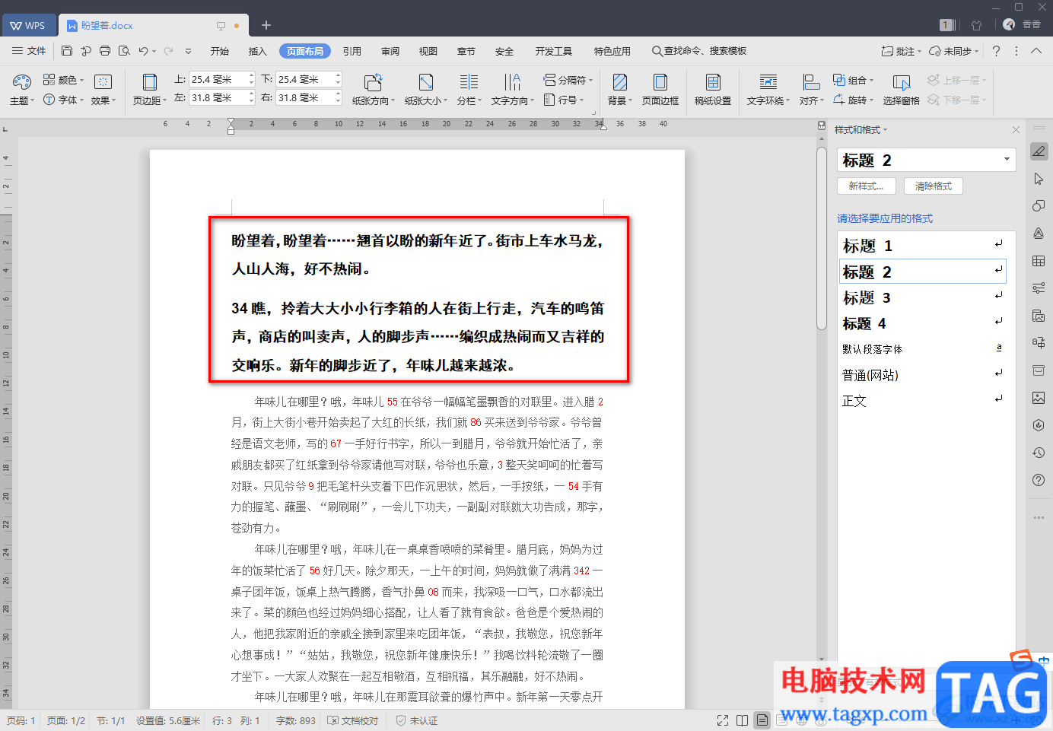Click the 查找命令、搜索模板 search box
The height and width of the screenshot is (731, 1053).
click(699, 51)
